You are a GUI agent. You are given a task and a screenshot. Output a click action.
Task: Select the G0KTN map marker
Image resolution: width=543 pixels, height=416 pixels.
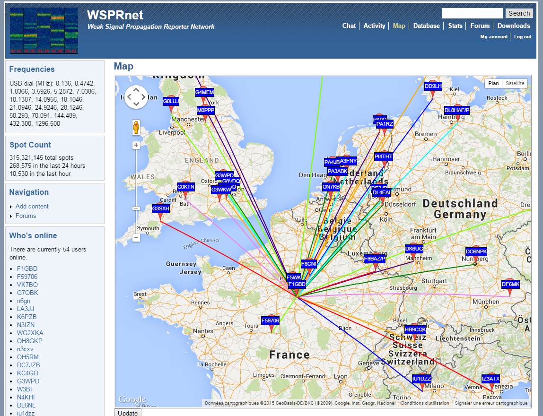click(x=186, y=187)
